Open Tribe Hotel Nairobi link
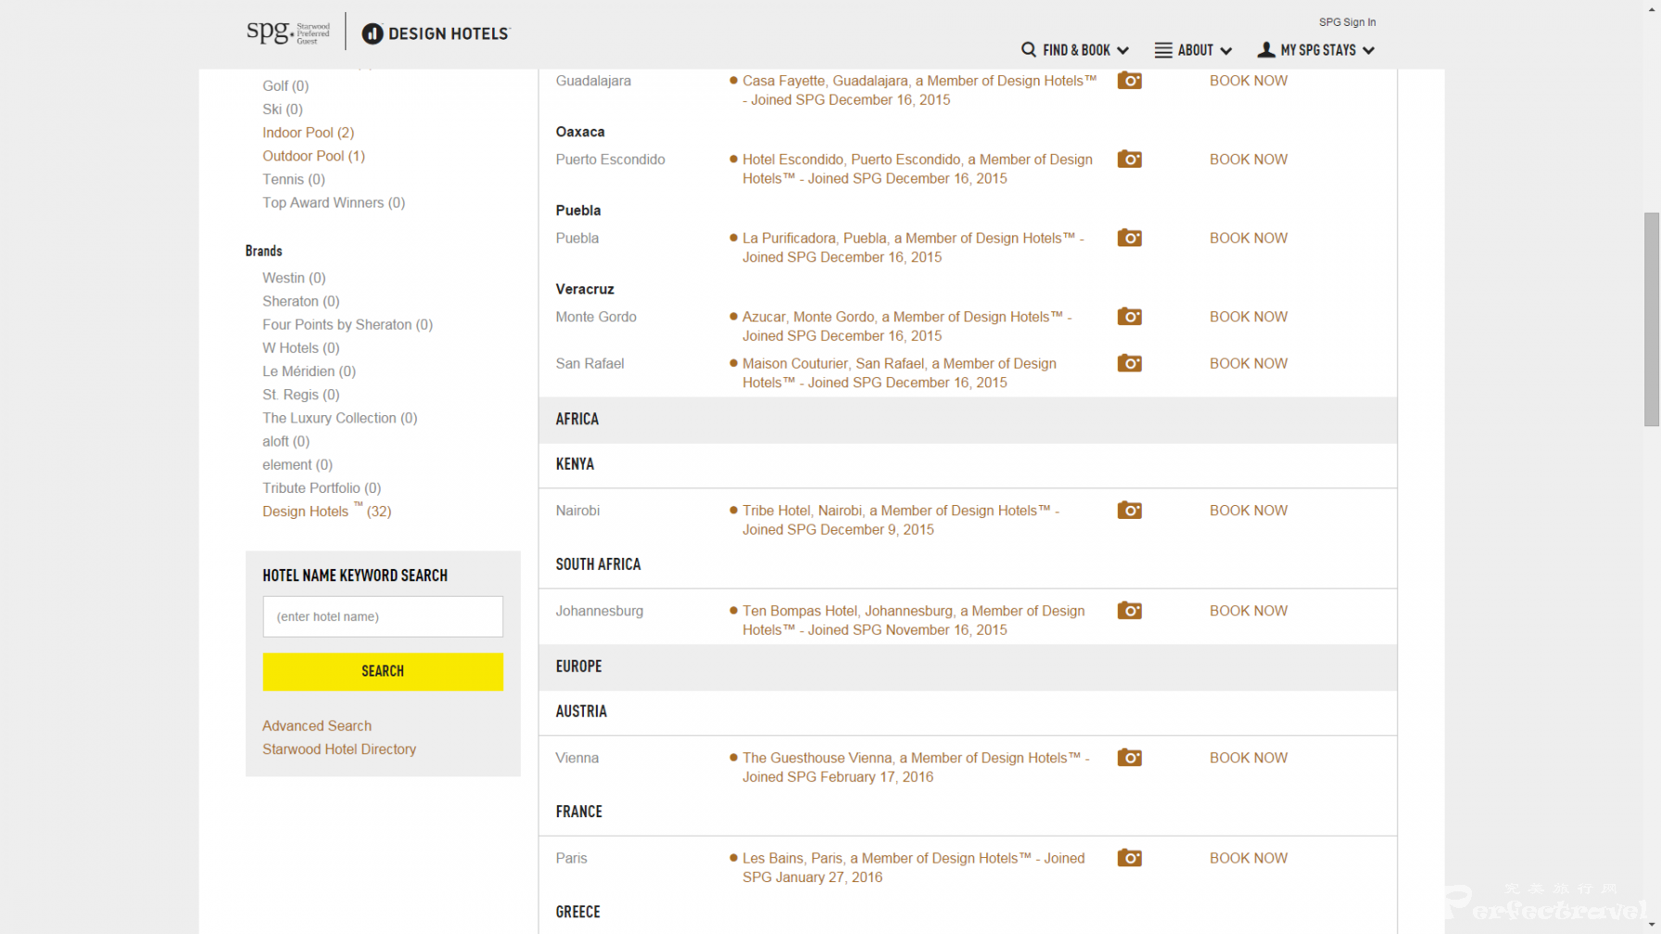This screenshot has height=934, width=1661. [x=901, y=520]
